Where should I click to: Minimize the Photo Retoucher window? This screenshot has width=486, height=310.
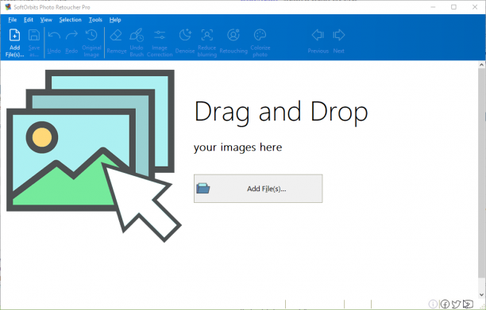click(433, 7)
